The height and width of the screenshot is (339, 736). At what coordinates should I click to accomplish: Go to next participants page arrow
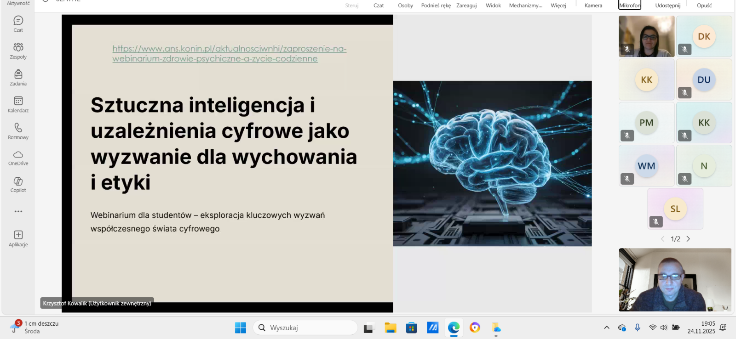[x=688, y=239]
